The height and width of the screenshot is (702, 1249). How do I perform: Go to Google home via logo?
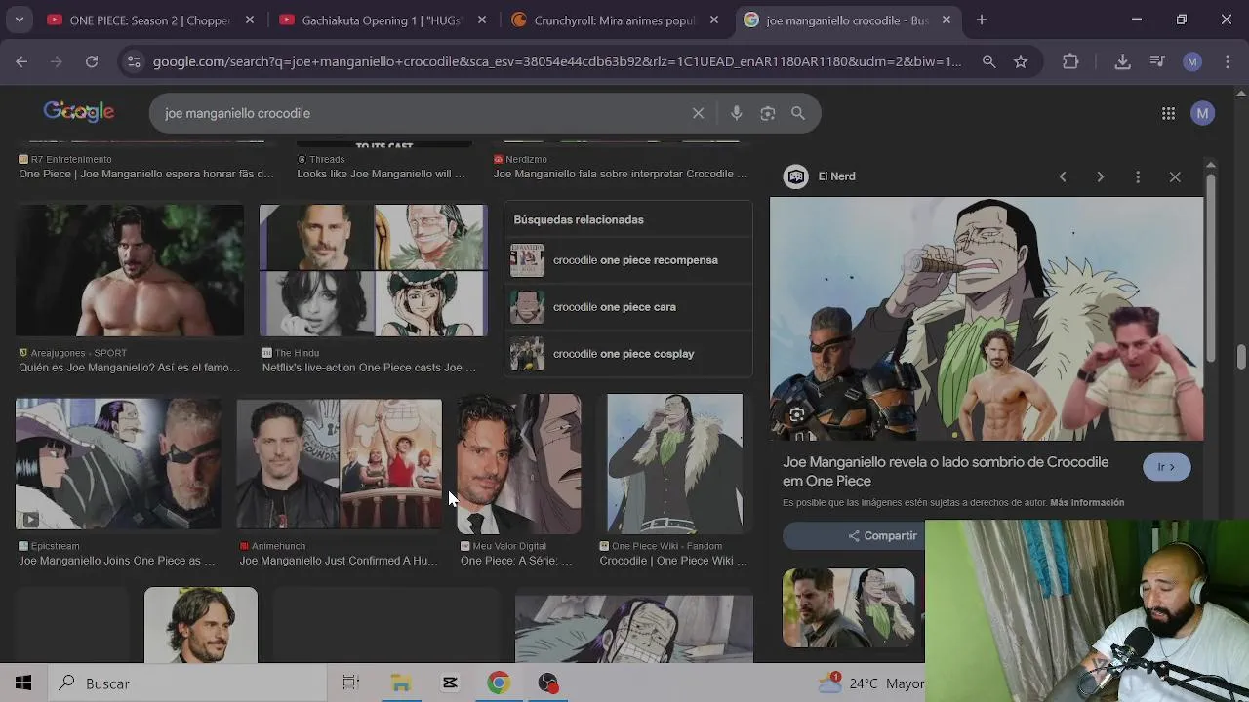coord(79,112)
